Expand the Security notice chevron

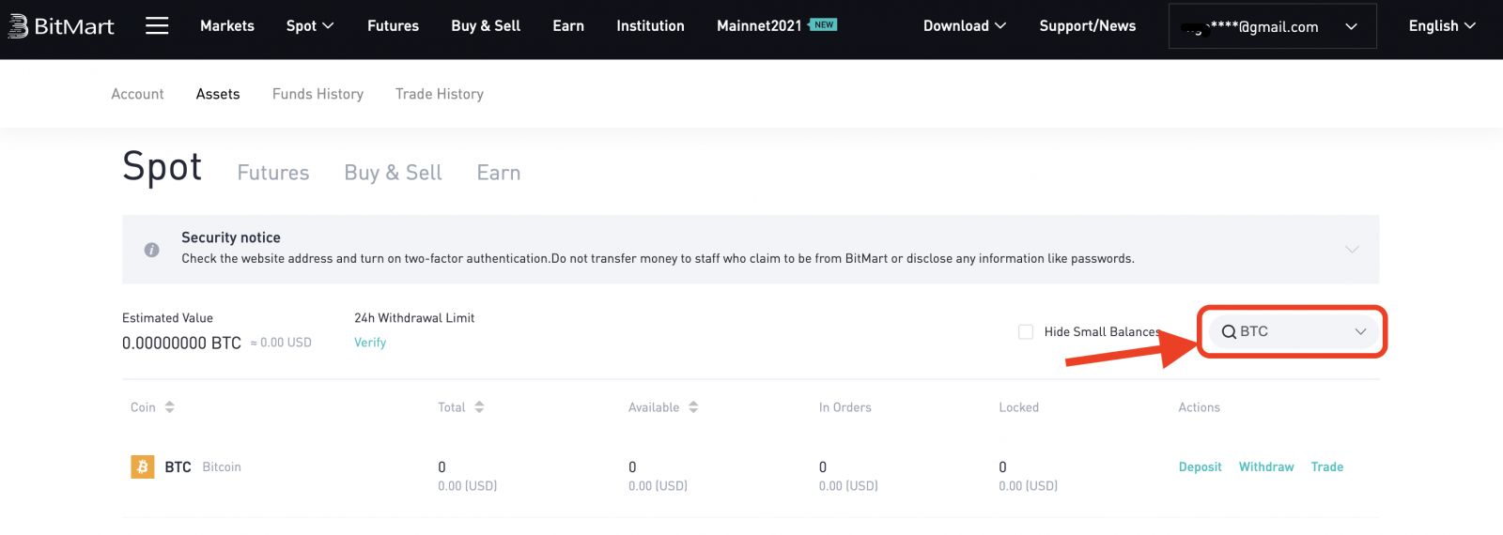(1352, 250)
